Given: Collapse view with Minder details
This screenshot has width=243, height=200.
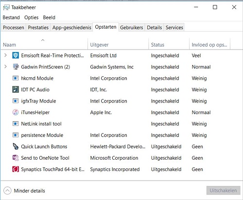Looking at the screenshot, I should 24,191.
